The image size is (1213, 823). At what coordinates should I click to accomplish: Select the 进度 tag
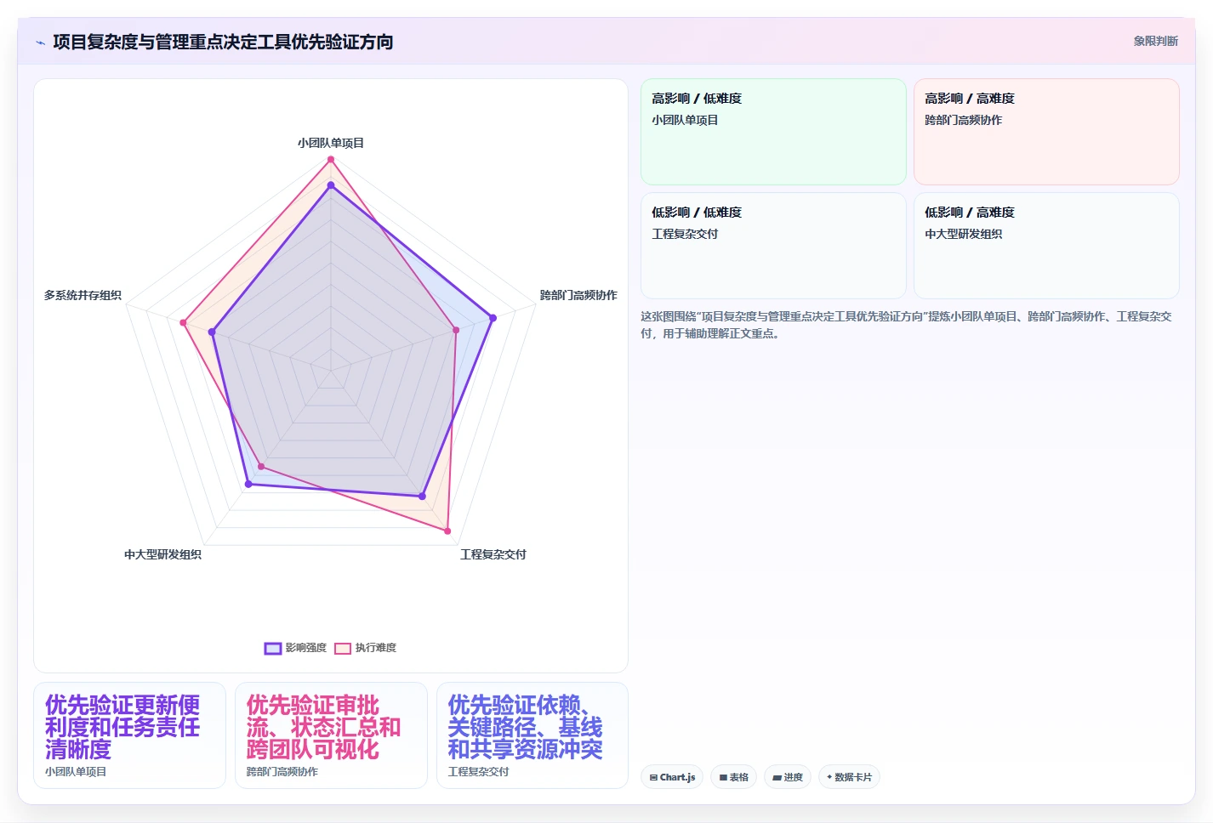[788, 777]
